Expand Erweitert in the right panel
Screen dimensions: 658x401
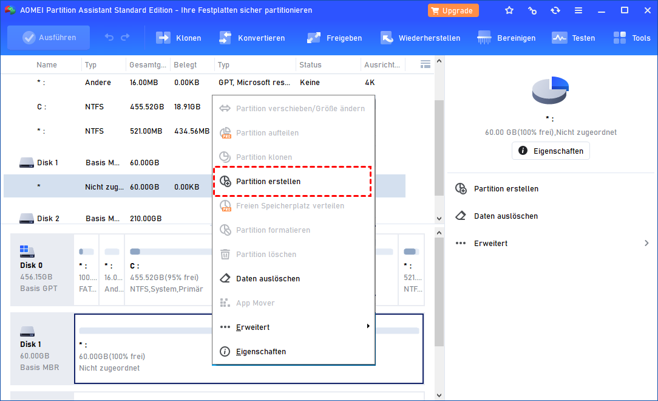[551, 243]
